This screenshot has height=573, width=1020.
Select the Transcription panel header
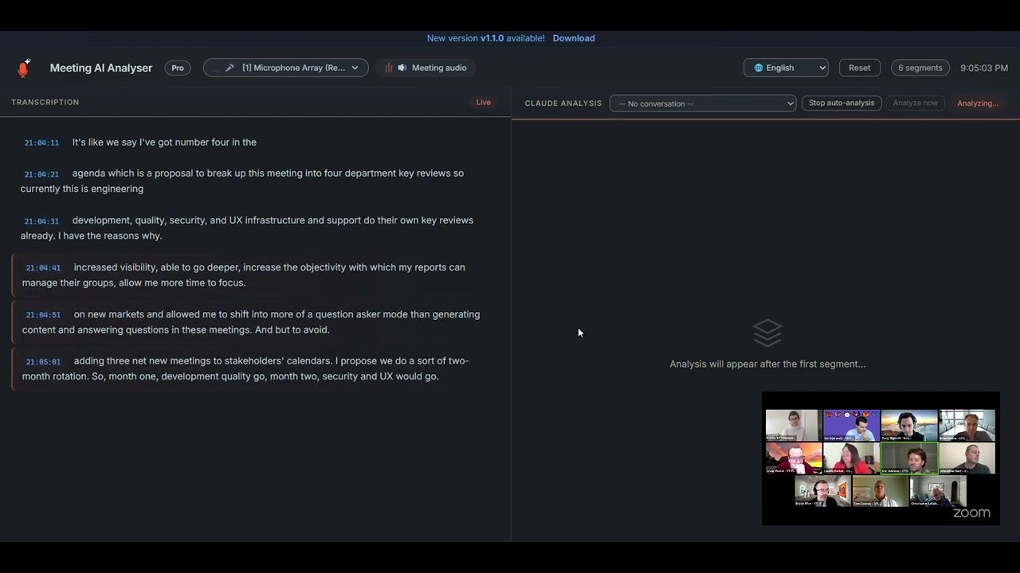click(45, 102)
